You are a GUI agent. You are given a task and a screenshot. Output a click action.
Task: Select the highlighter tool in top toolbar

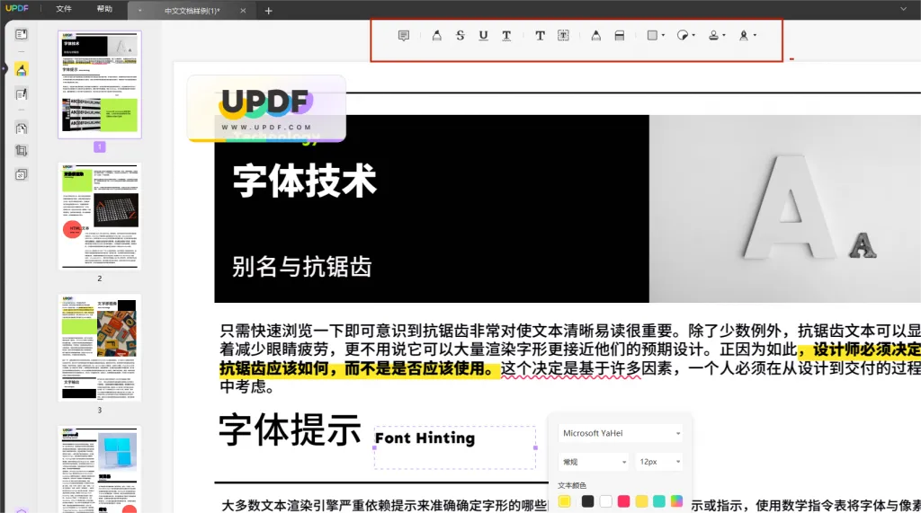click(436, 36)
